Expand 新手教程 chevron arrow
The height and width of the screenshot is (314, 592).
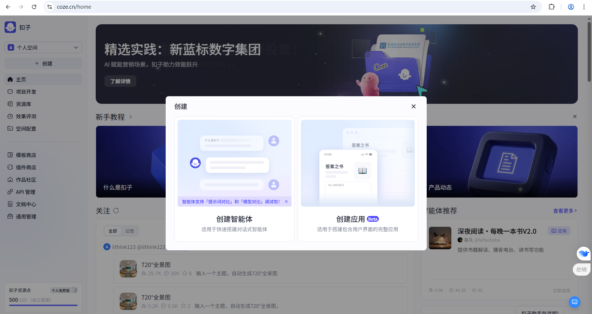(x=131, y=117)
